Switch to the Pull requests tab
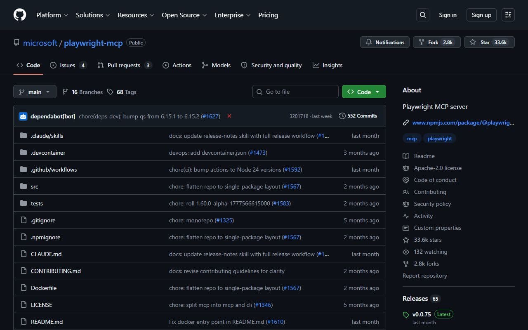This screenshot has height=330, width=528. pos(125,65)
